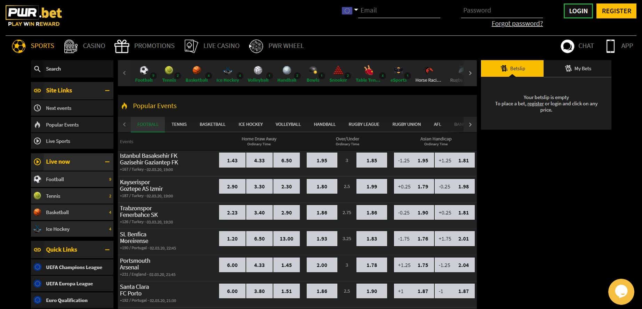This screenshot has width=642, height=309.
Task: Open Basketball in Live now list
Action: pos(72,212)
